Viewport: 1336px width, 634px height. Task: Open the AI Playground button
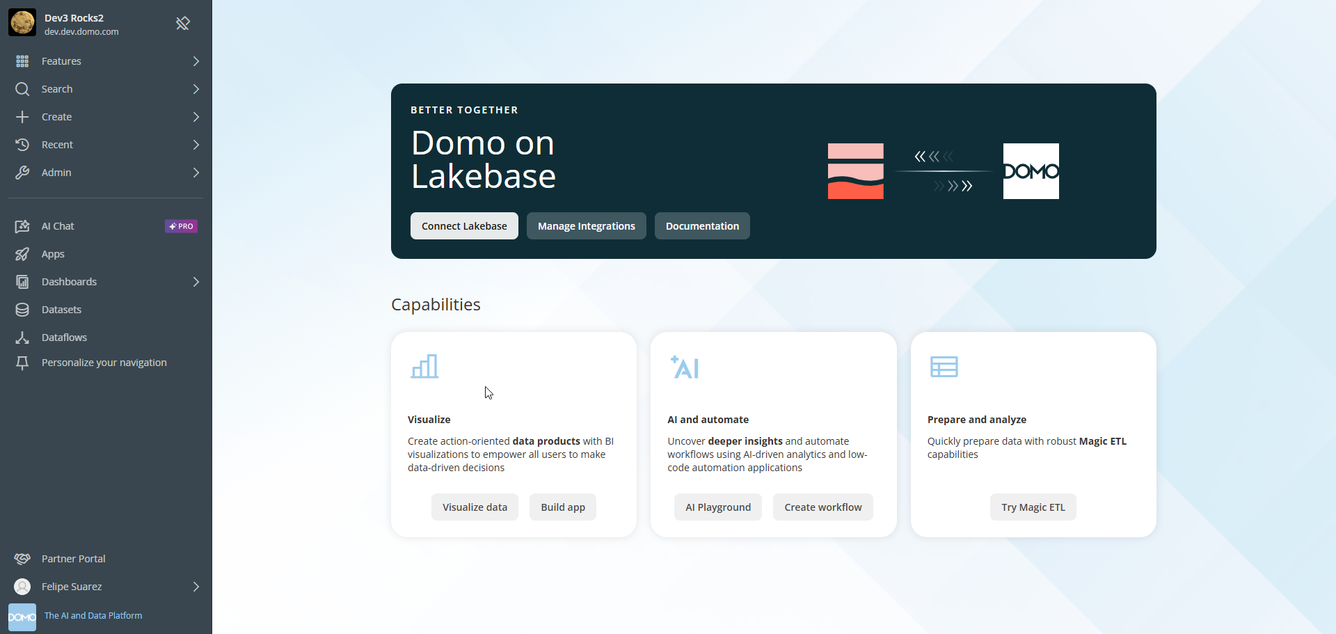point(718,507)
